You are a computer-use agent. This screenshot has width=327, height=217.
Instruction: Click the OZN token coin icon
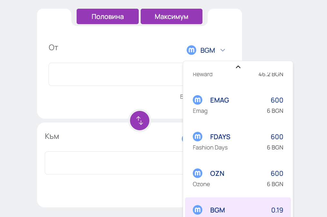click(198, 173)
